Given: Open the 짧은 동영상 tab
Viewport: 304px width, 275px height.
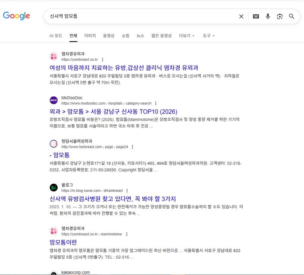Looking at the screenshot, I should tap(162, 36).
